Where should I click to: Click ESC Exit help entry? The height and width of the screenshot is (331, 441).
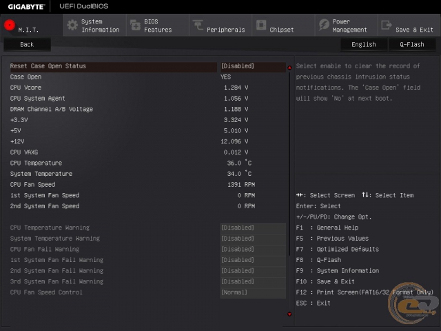click(313, 303)
